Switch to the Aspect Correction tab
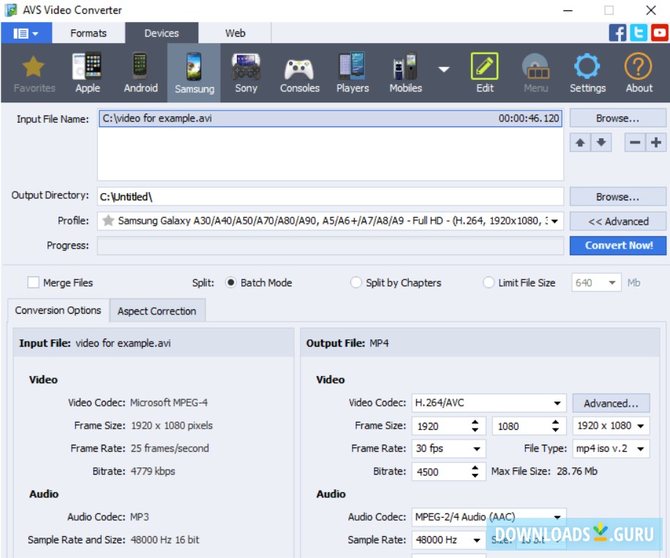 [x=157, y=311]
